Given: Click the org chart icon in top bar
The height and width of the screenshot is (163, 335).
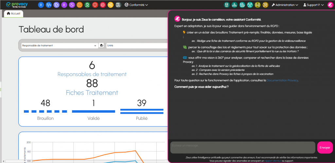Looking at the screenshot, I should (x=234, y=5).
